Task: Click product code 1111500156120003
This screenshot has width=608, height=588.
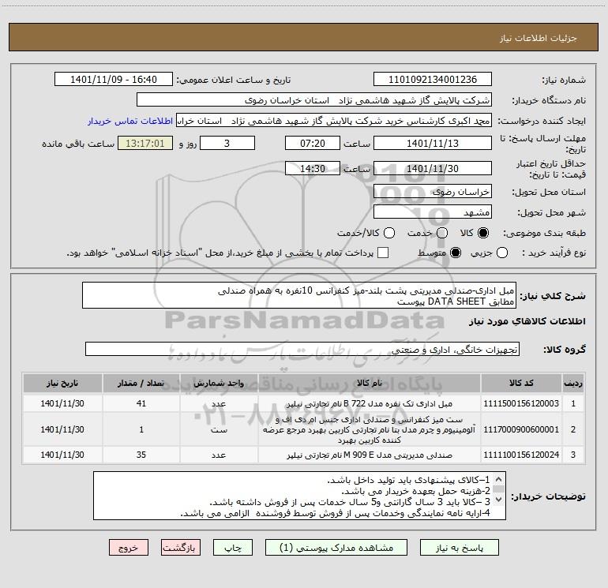Action: coord(521,403)
